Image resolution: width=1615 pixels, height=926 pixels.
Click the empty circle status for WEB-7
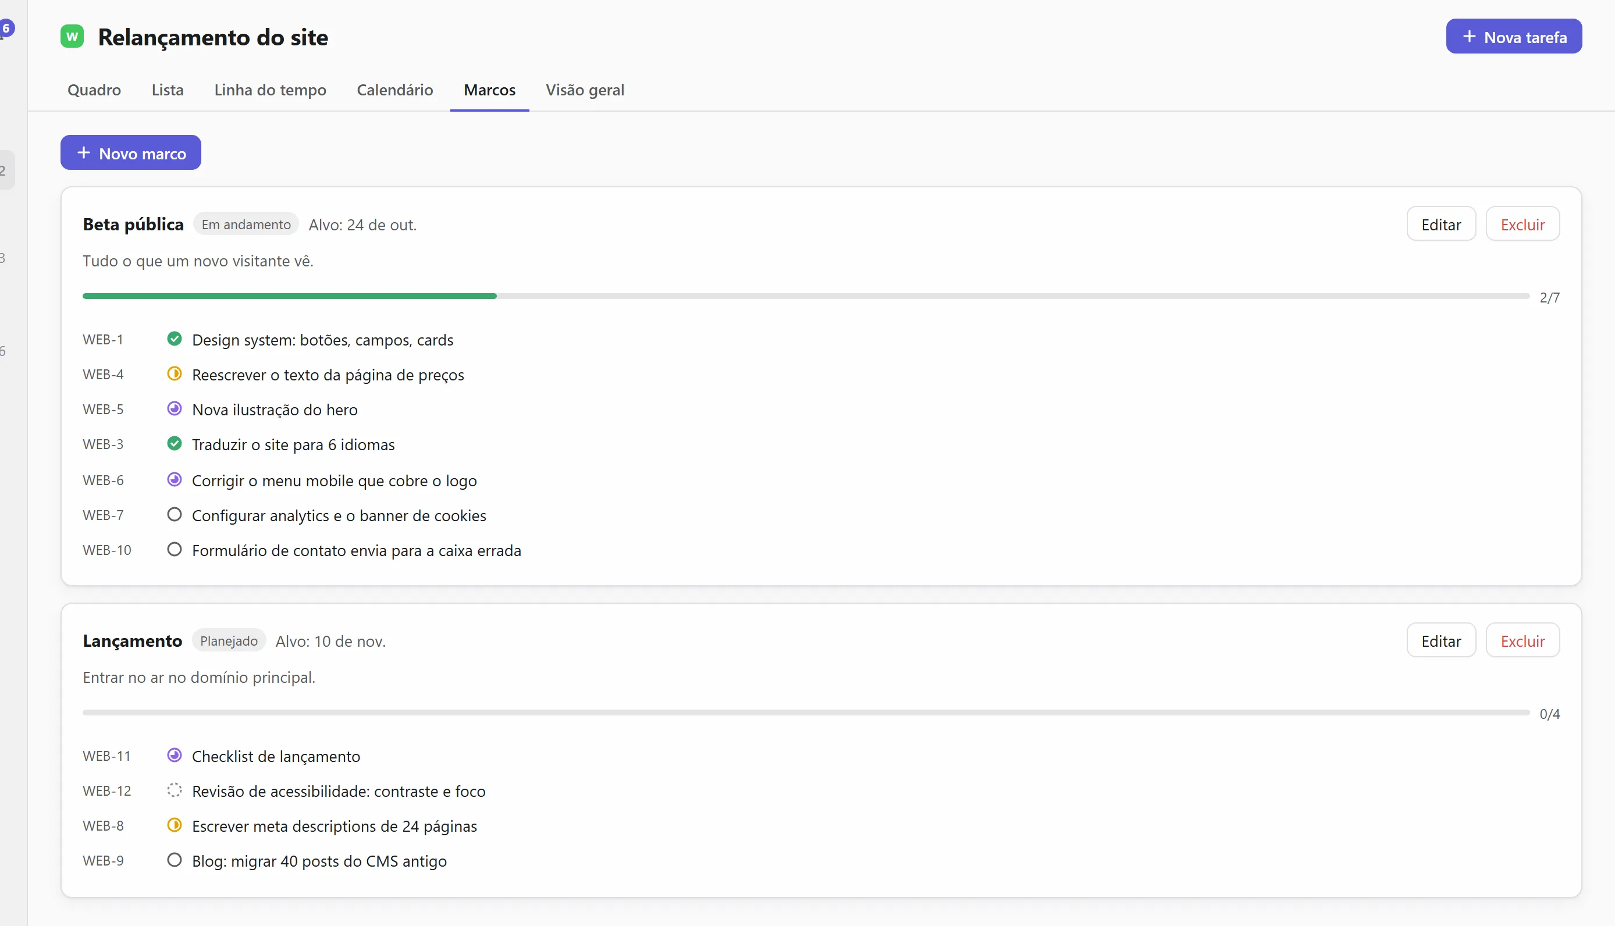[175, 515]
